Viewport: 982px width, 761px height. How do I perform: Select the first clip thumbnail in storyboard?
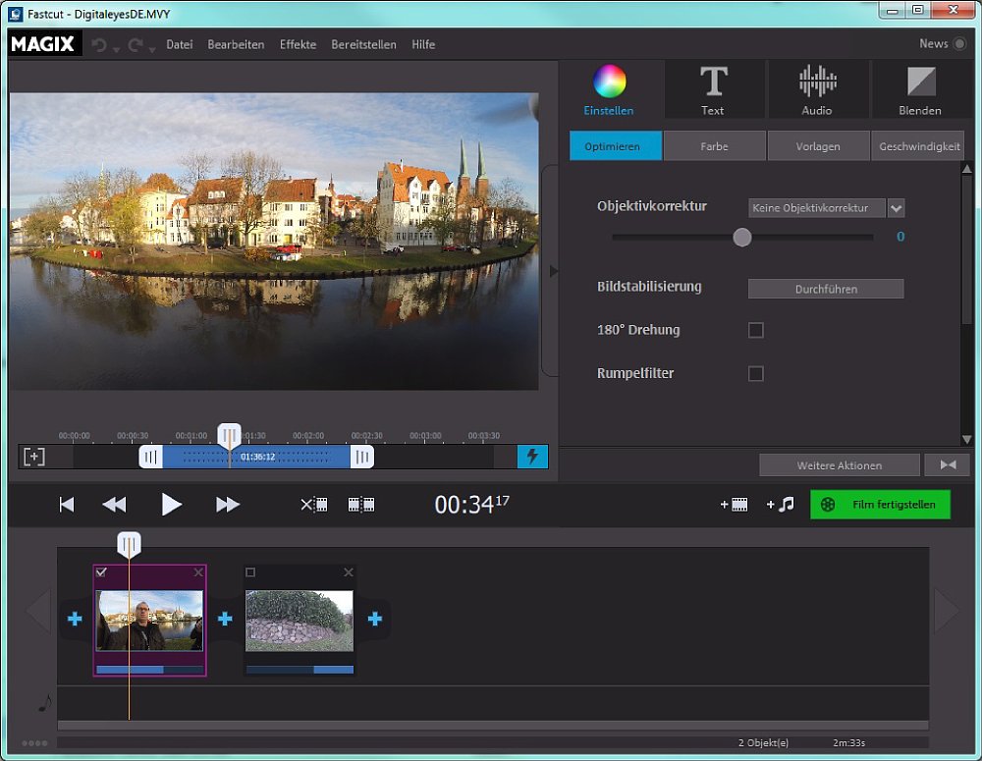point(149,620)
